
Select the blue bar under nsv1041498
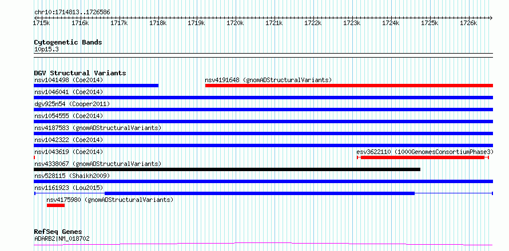tap(96, 86)
